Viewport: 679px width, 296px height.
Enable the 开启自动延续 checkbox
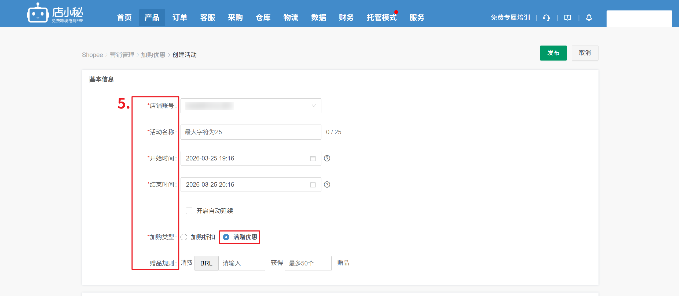pos(189,211)
